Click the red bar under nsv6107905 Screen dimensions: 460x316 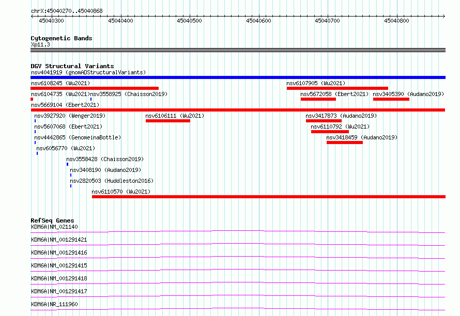(338, 88)
